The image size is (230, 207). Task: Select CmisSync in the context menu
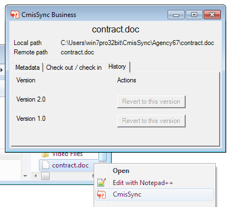(154, 194)
